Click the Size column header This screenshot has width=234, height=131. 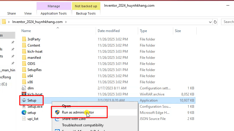point(178,31)
